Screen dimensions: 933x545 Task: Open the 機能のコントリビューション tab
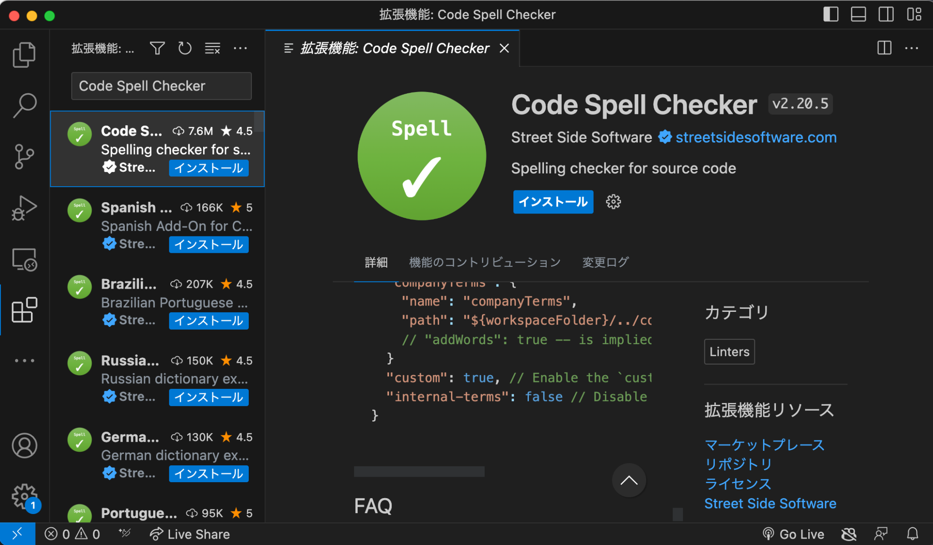[x=484, y=262]
